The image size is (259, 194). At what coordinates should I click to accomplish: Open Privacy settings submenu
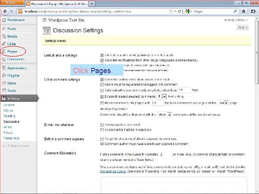pyautogui.click(x=8, y=133)
